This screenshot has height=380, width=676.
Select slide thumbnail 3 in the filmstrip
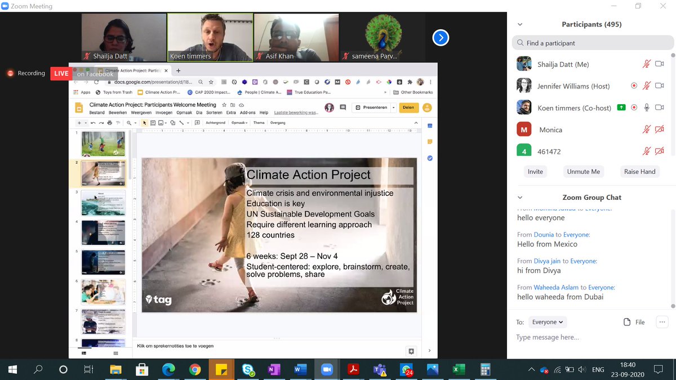103,203
